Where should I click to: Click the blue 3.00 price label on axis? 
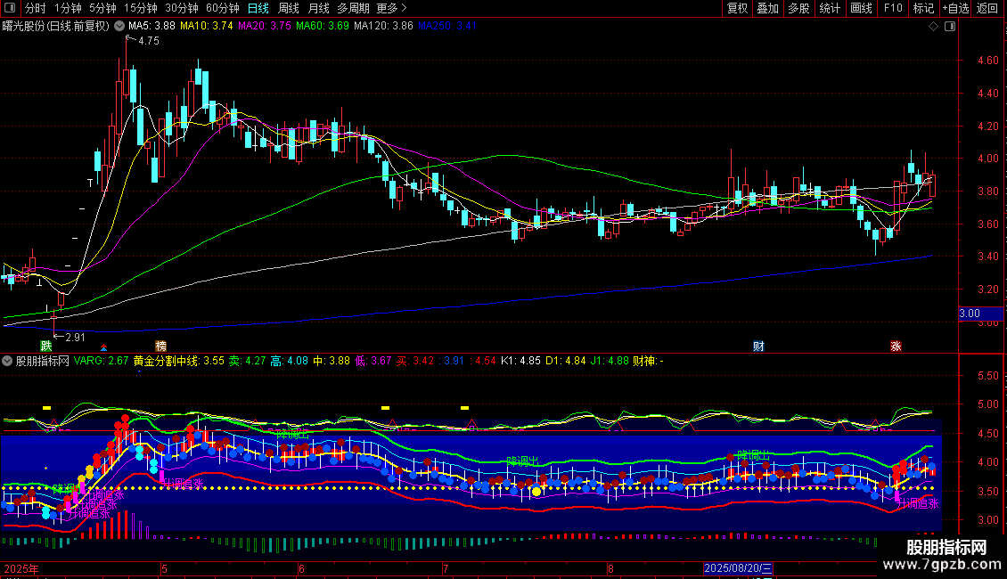click(x=969, y=314)
